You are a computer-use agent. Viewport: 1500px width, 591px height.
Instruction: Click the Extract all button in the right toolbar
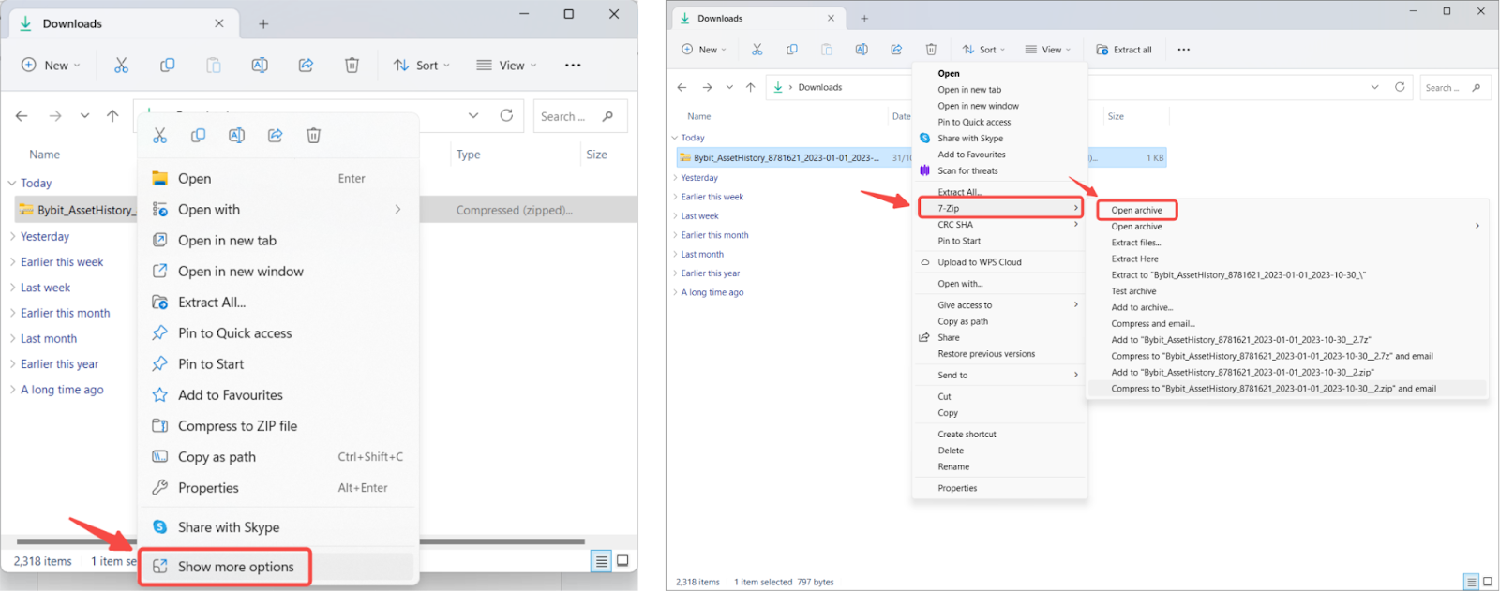(1124, 50)
